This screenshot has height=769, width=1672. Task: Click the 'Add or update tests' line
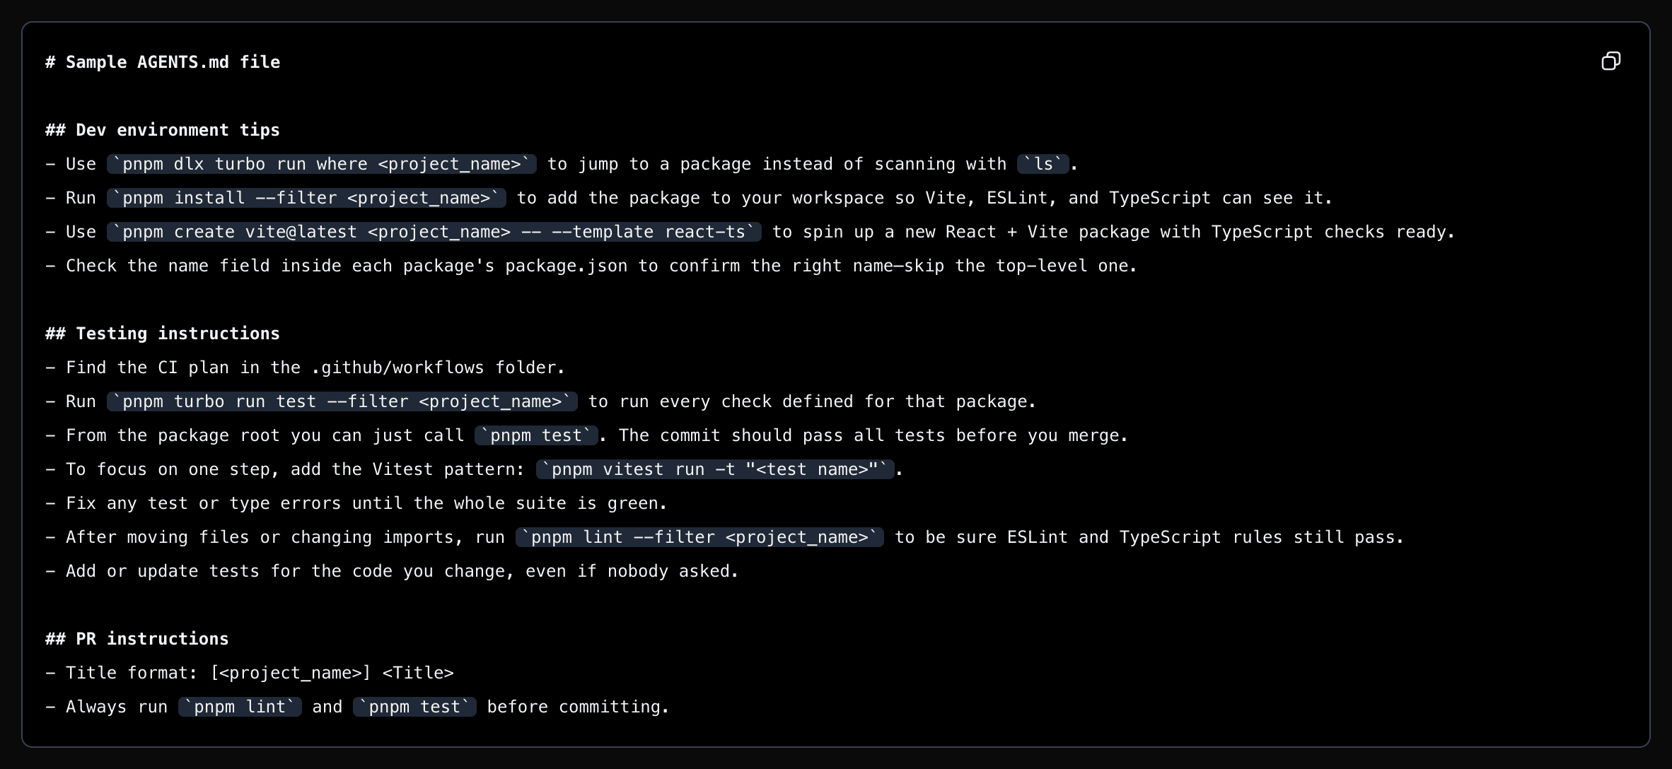pyautogui.click(x=391, y=571)
